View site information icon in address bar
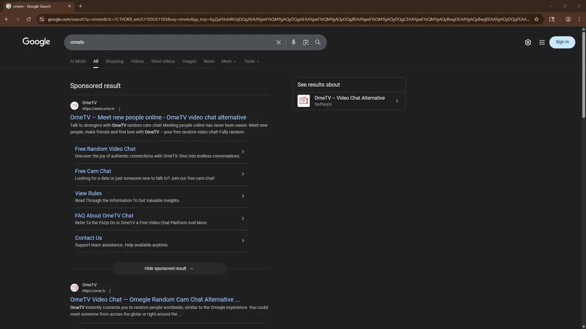This screenshot has width=586, height=329. tap(42, 19)
